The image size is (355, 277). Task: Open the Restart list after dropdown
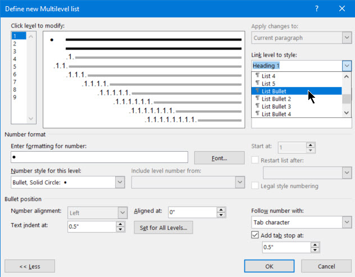pyautogui.click(x=347, y=172)
